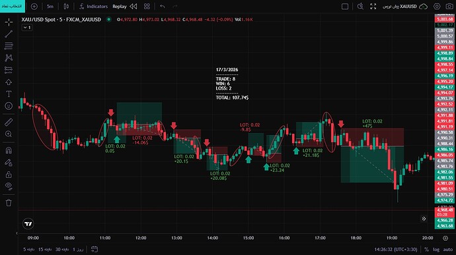Undo the last chart action
This screenshot has width=456, height=255.
[163, 7]
